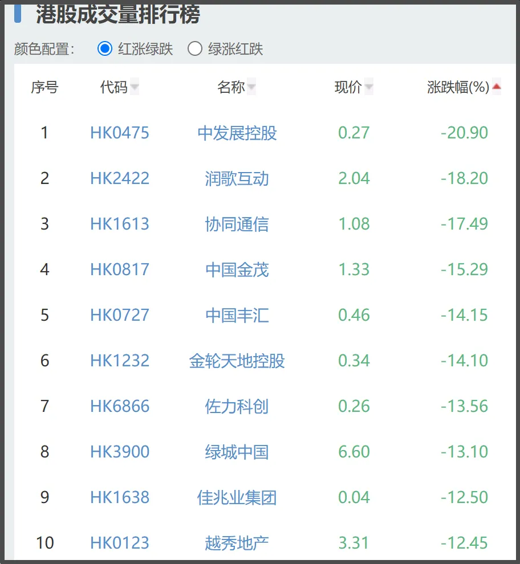Click the price 0.27 cell

coord(354,133)
